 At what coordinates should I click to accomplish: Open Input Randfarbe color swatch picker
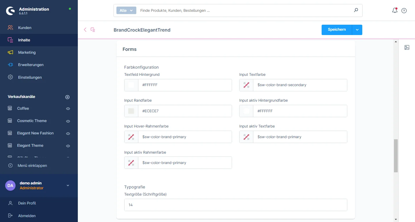[x=131, y=111]
